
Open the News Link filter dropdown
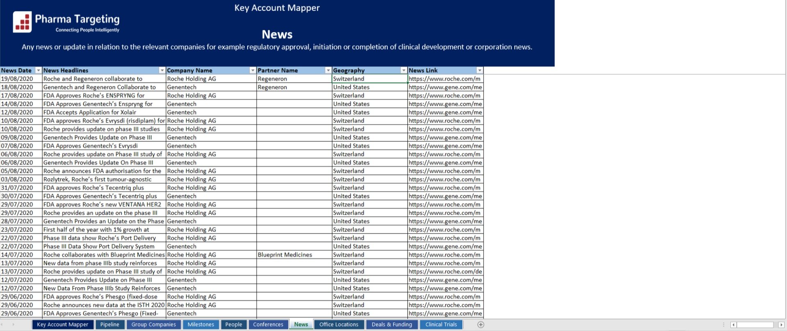pos(480,70)
